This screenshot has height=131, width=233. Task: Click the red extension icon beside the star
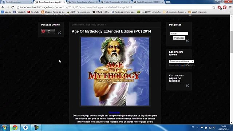click(x=219, y=7)
